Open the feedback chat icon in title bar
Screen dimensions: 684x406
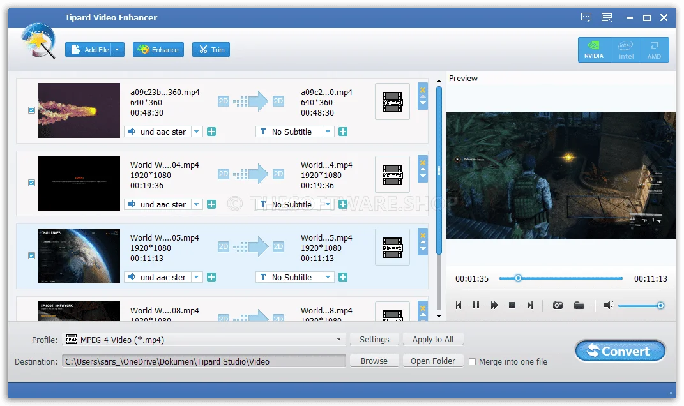coord(586,17)
